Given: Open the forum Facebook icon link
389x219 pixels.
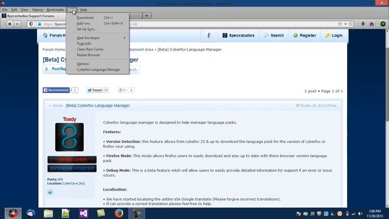Looking at the screenshot, I should pos(208,35).
